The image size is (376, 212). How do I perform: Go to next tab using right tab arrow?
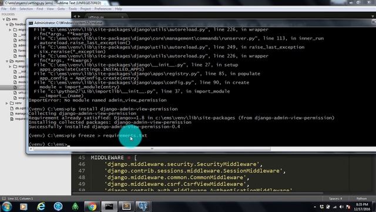click(x=79, y=16)
